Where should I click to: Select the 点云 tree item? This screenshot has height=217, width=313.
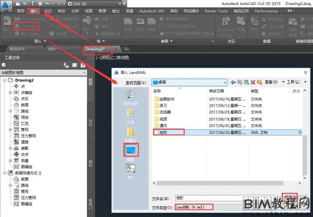tap(25, 99)
